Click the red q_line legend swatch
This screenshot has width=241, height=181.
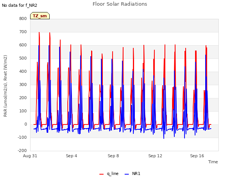(x=101, y=174)
